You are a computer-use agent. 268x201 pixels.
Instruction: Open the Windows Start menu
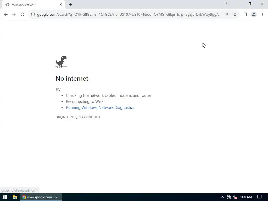(5, 197)
